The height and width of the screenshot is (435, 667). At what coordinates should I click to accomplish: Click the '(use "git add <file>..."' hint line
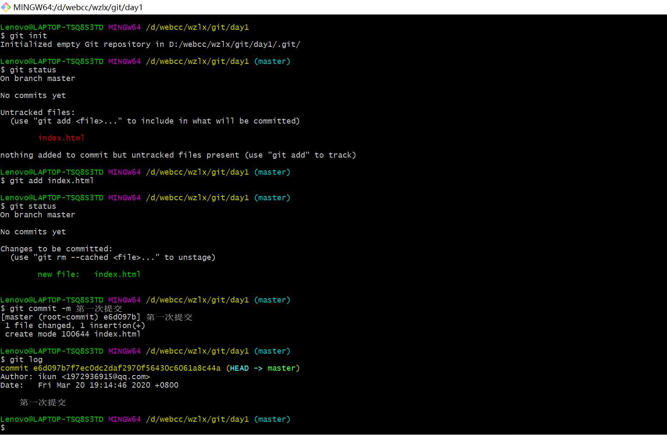[x=155, y=121]
